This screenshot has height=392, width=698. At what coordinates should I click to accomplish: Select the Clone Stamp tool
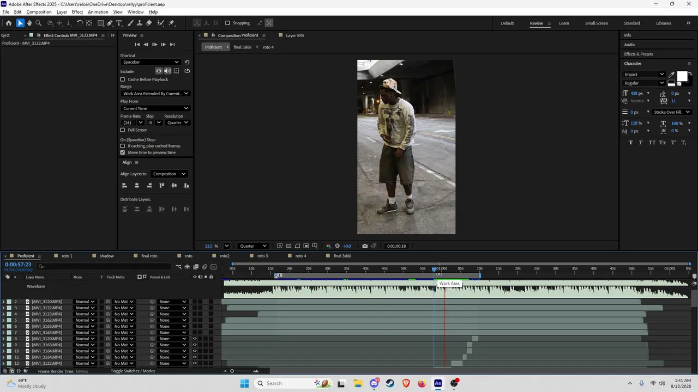pyautogui.click(x=140, y=23)
